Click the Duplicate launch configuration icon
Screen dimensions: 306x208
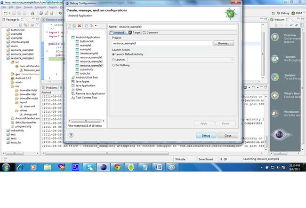tap(74, 26)
